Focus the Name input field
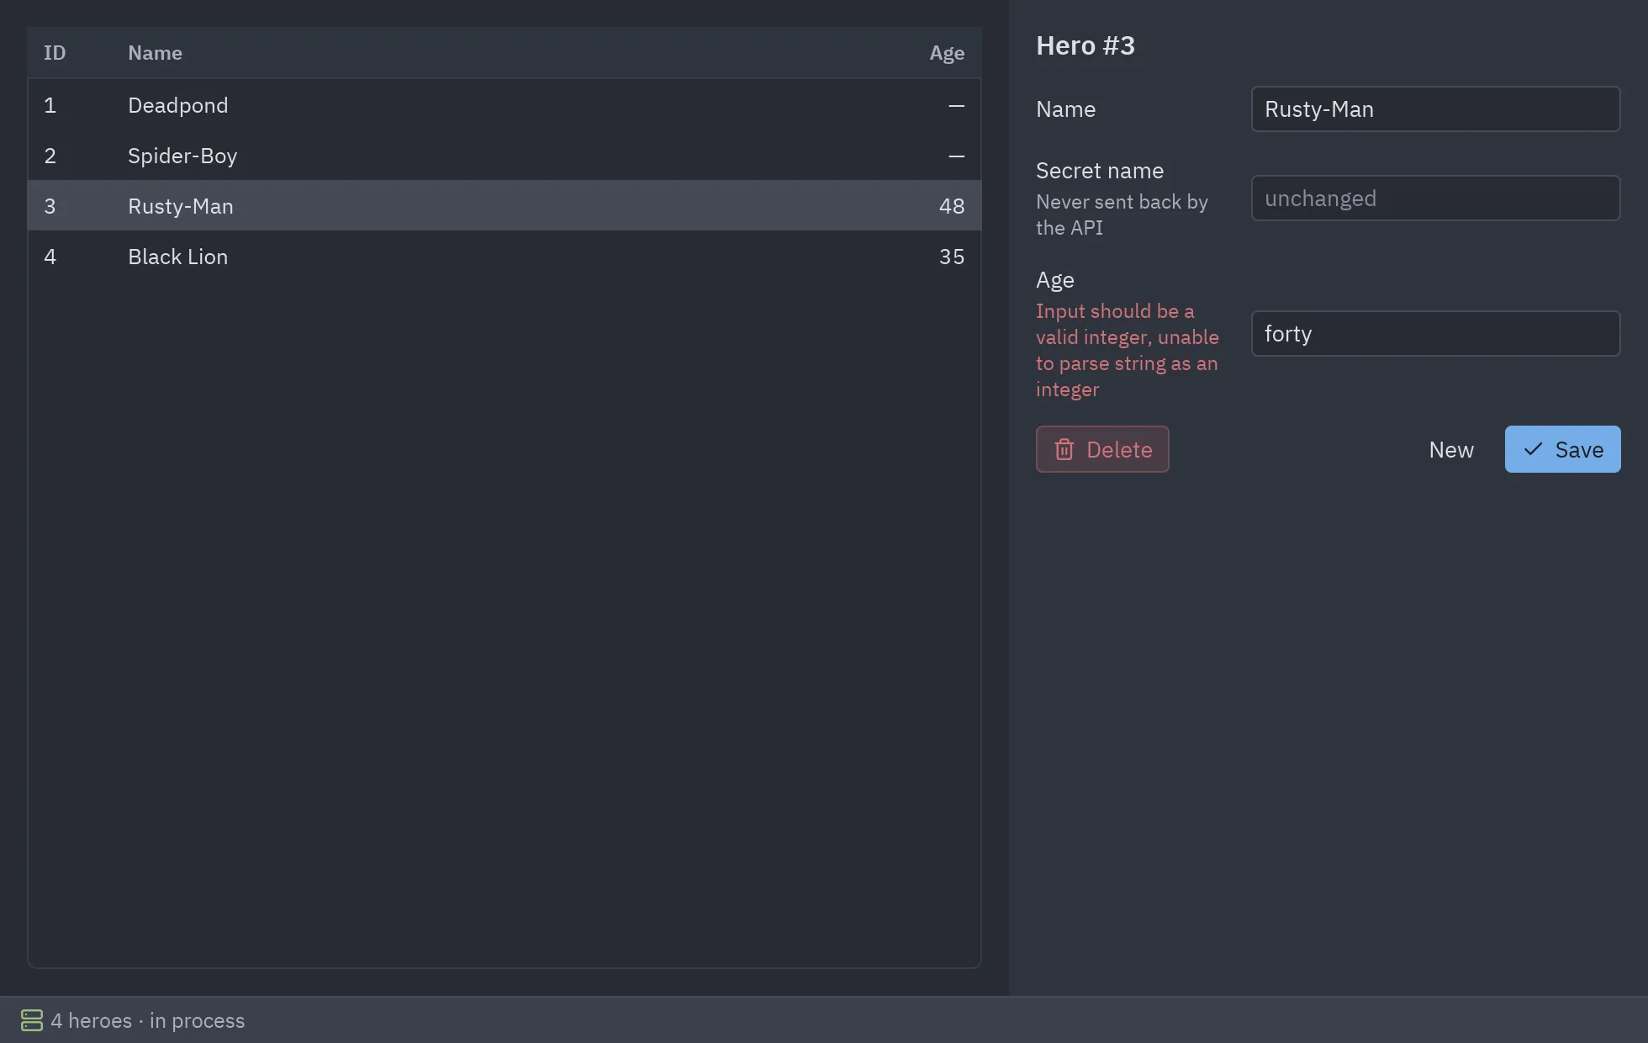 [1435, 109]
